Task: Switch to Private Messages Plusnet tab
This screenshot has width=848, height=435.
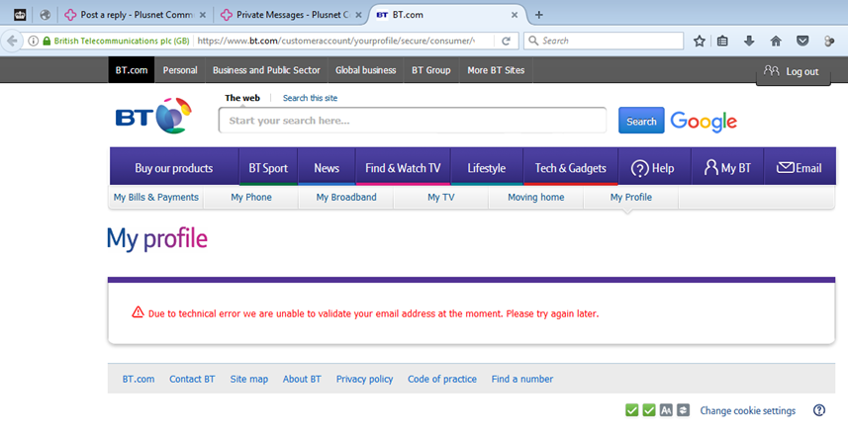Action: click(x=292, y=15)
